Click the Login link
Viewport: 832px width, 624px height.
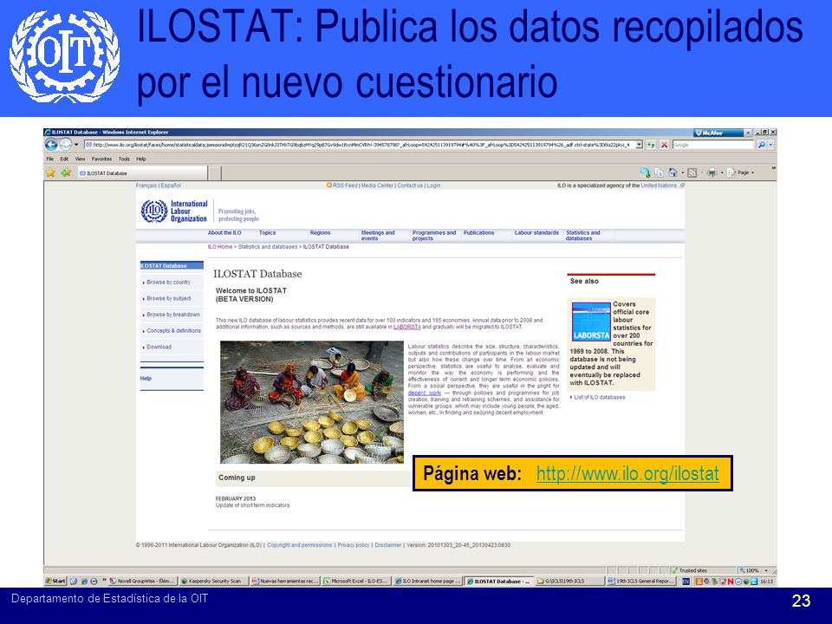click(x=433, y=185)
